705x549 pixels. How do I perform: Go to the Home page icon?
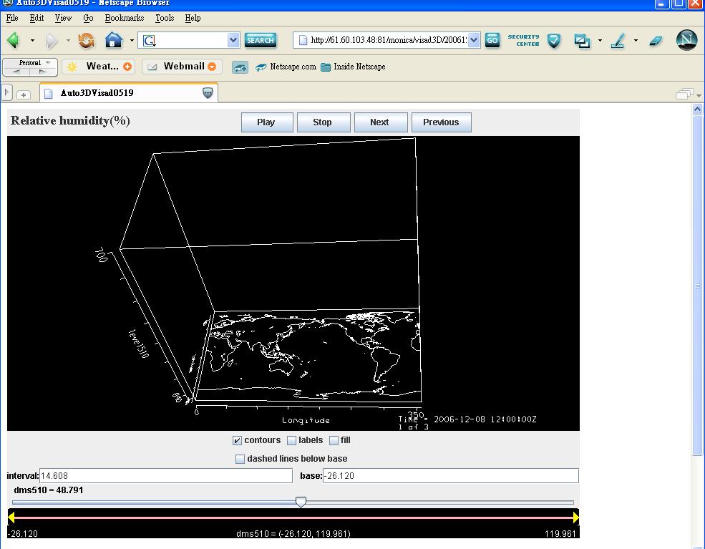(x=113, y=40)
